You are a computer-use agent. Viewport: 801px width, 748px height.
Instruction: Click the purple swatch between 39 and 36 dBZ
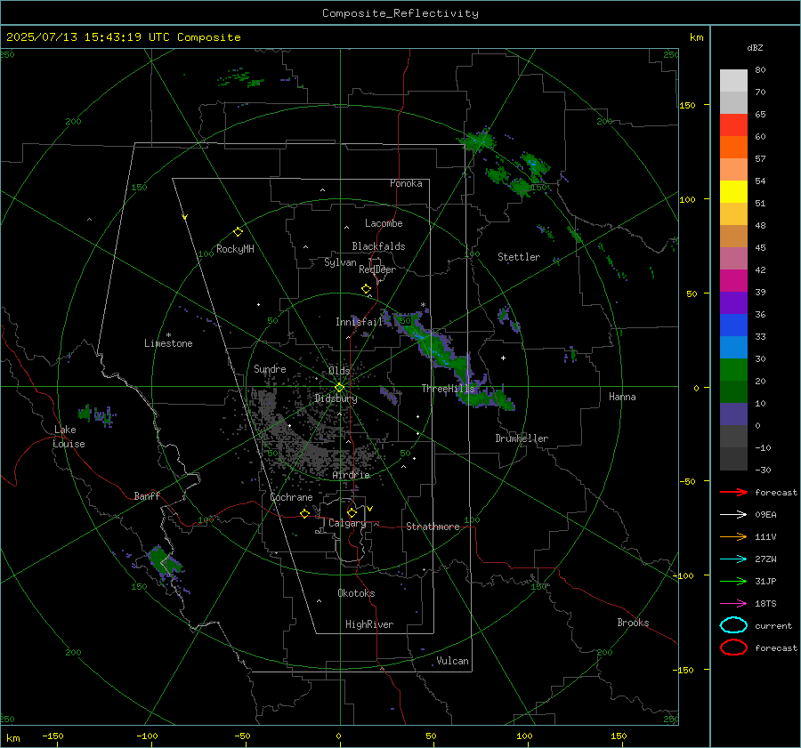click(x=733, y=302)
